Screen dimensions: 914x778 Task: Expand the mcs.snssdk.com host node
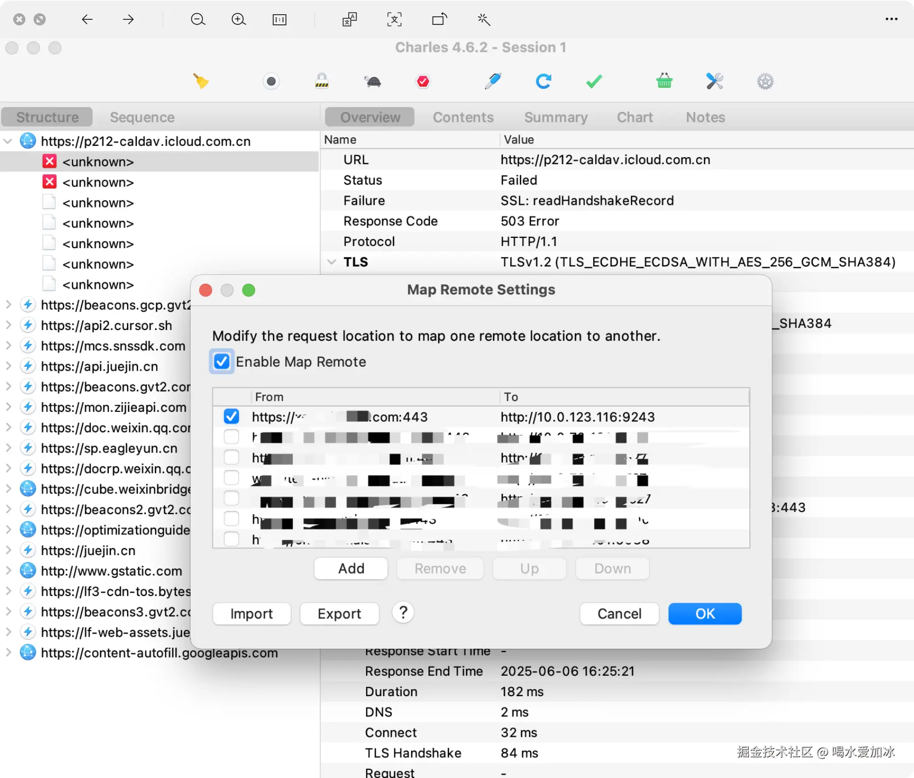coord(8,345)
